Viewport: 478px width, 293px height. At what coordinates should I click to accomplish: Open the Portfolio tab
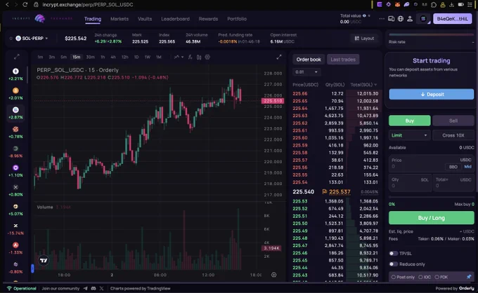[237, 19]
